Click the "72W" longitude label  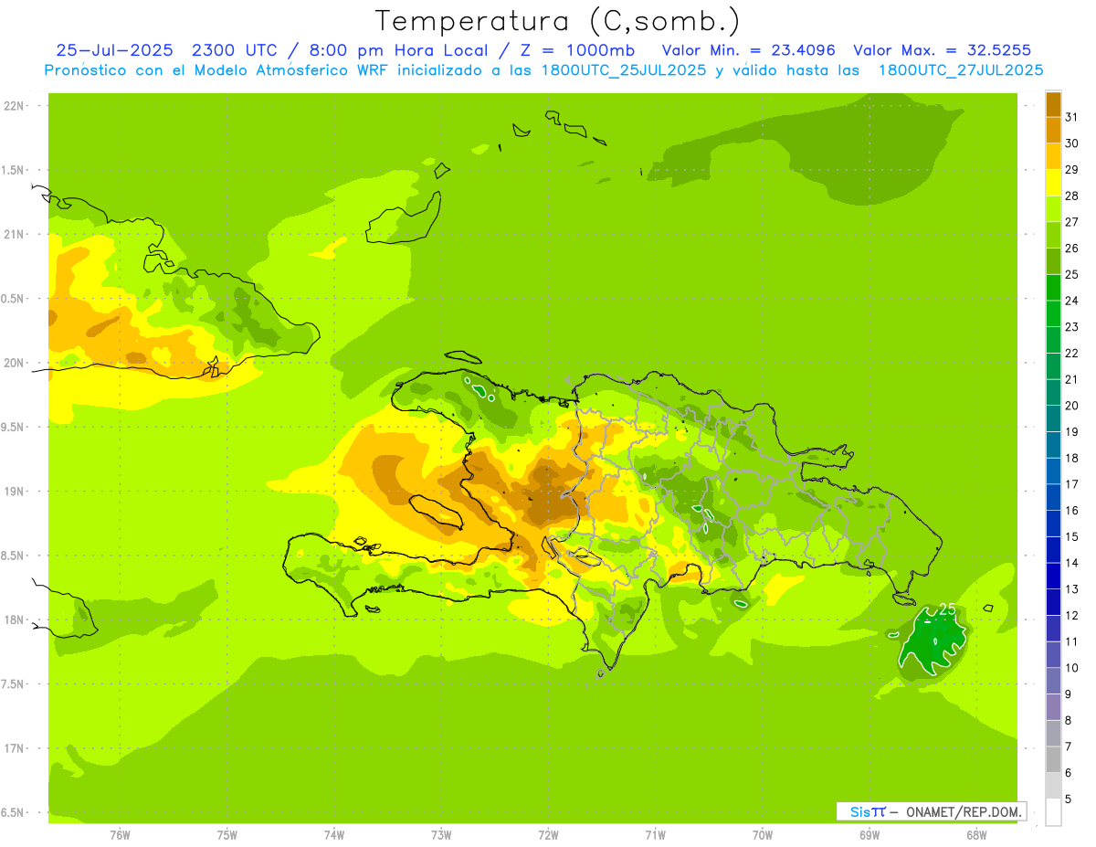click(549, 835)
